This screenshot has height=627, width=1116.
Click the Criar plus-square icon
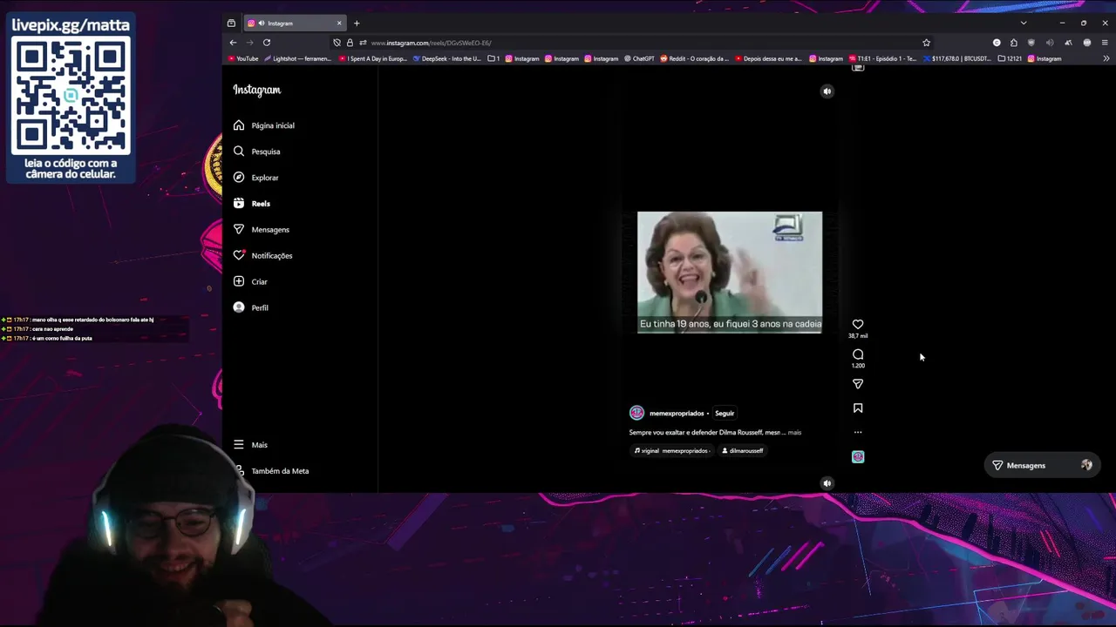tap(239, 281)
